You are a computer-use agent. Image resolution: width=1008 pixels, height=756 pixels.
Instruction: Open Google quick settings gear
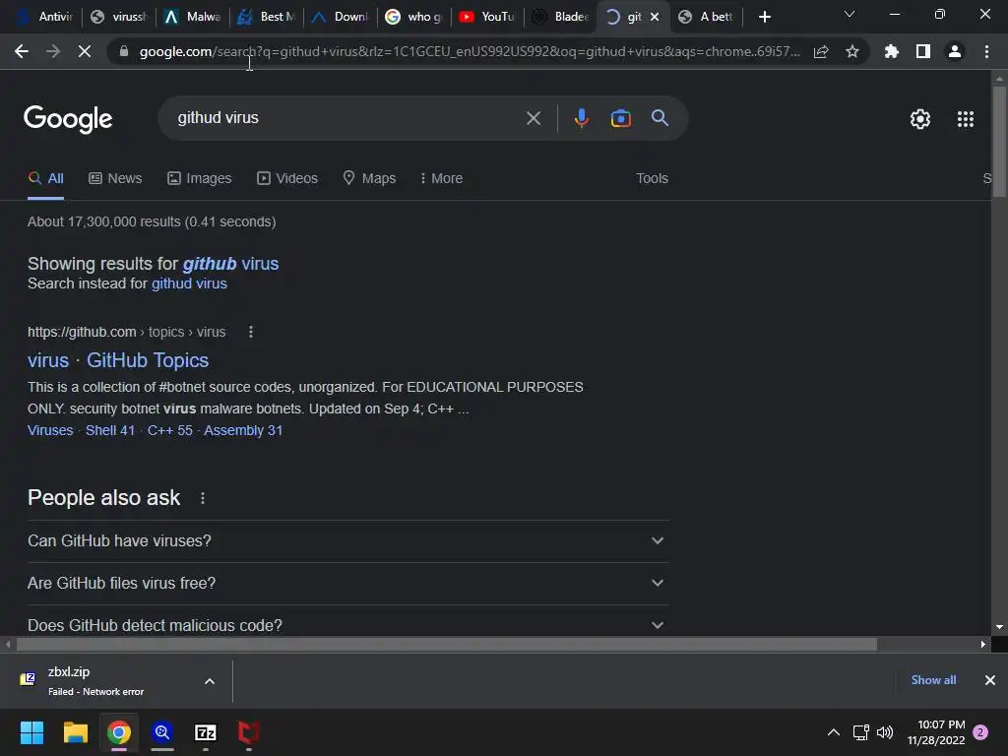[x=920, y=119]
